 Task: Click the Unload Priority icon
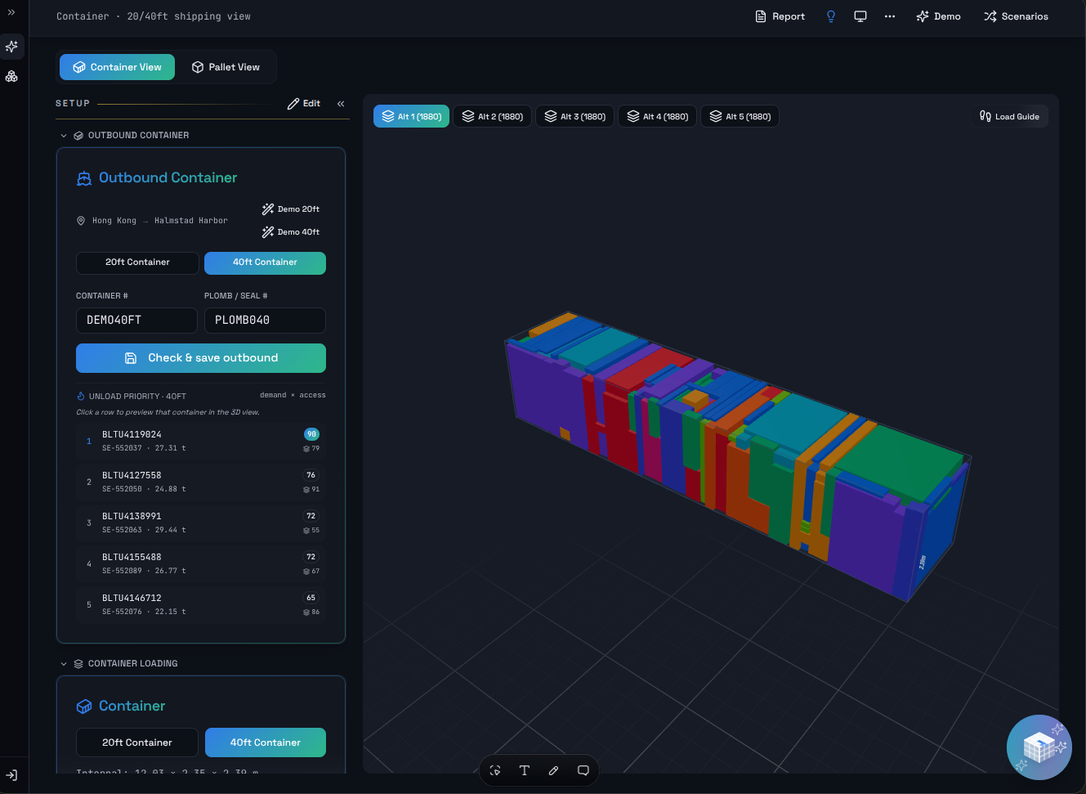point(81,397)
